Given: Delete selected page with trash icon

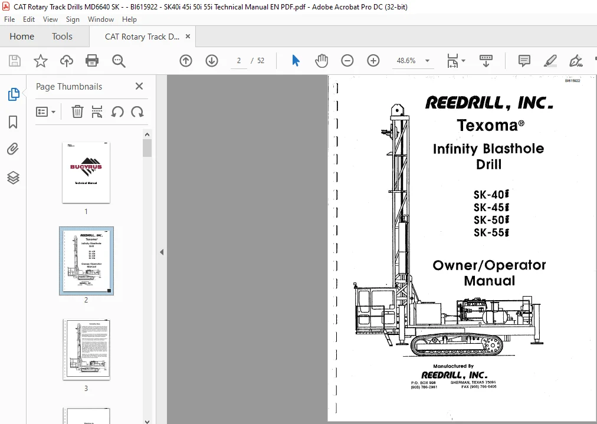Looking at the screenshot, I should 77,112.
